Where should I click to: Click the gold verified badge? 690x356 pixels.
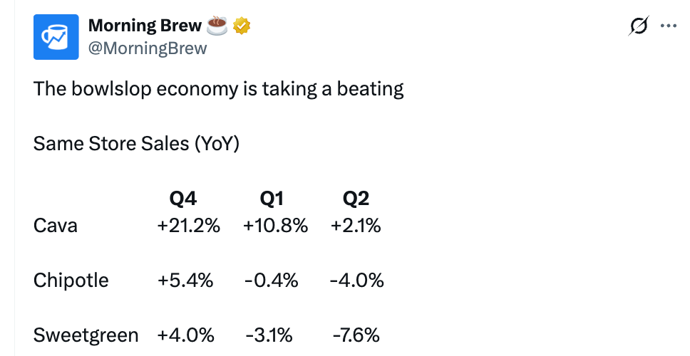coord(242,26)
